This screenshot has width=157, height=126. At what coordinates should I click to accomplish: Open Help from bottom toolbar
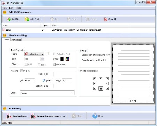click(97, 116)
